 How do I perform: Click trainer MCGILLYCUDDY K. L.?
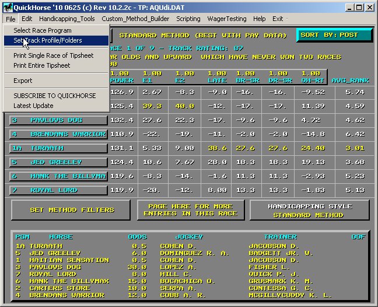(290, 295)
